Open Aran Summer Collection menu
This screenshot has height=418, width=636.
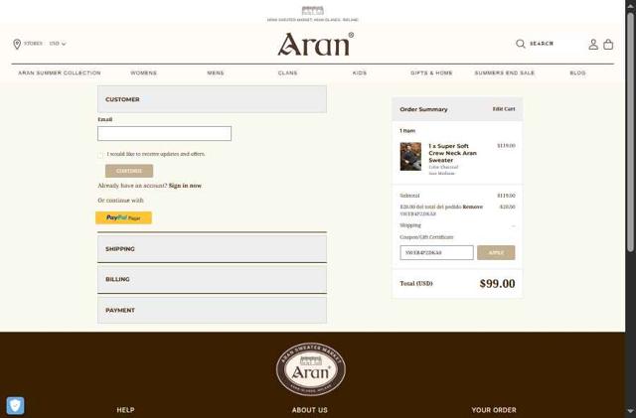click(x=60, y=73)
